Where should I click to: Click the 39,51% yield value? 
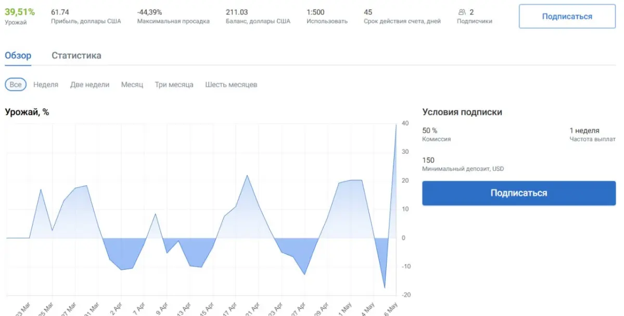pos(20,12)
